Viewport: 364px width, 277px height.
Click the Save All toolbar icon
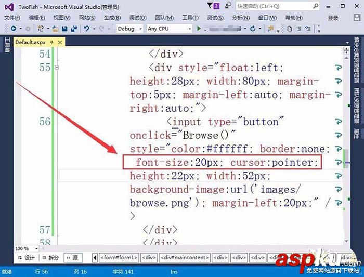pos(74,29)
